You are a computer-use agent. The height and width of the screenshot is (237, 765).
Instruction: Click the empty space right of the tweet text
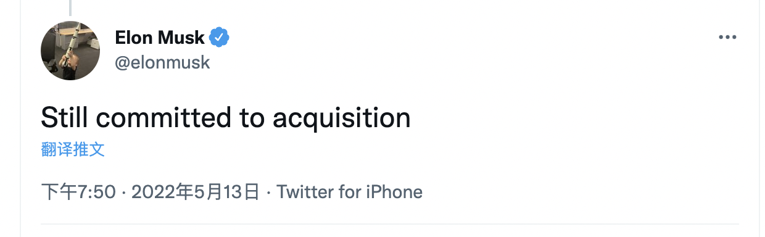click(x=574, y=117)
